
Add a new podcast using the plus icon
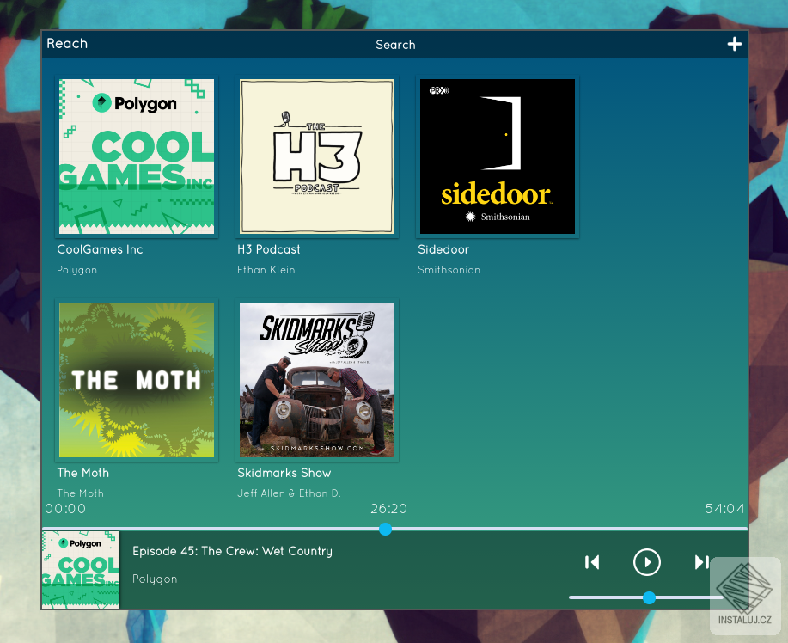point(735,43)
